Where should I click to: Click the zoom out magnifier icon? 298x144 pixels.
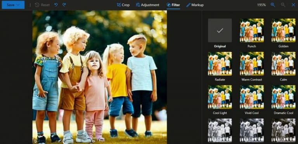click(283, 5)
